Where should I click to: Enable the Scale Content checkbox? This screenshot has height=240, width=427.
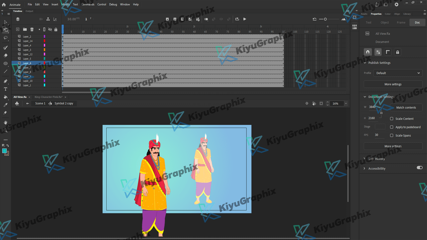coord(392,119)
